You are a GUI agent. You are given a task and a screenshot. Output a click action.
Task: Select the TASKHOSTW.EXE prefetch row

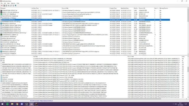tap(85, 16)
